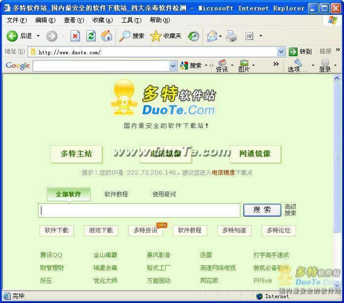Click the address bar URL field
The image size is (344, 303).
coord(157,52)
